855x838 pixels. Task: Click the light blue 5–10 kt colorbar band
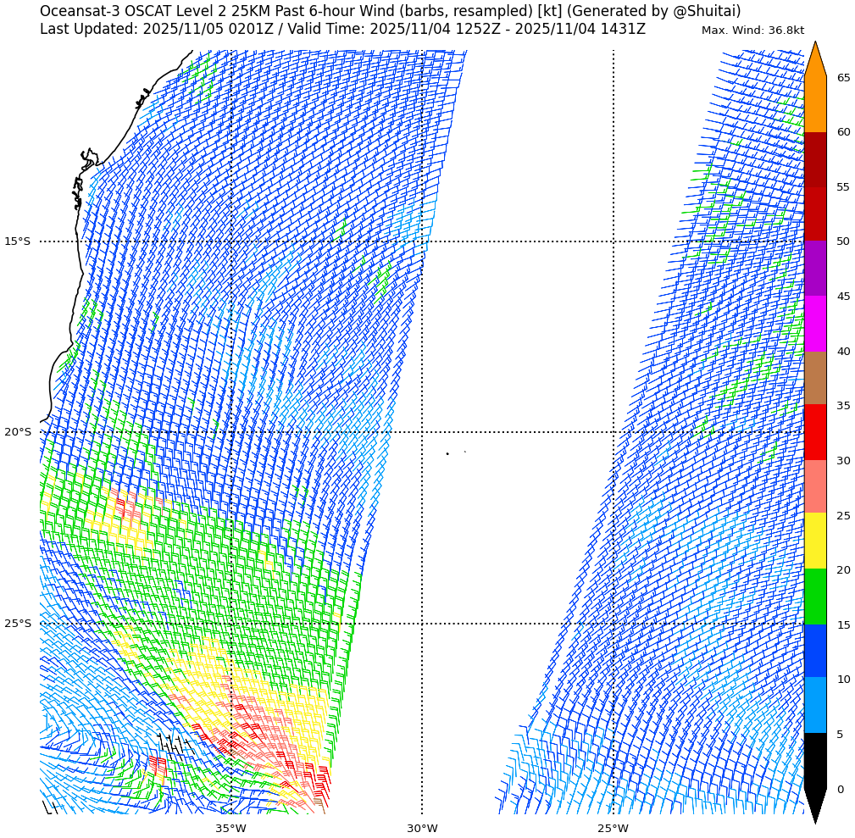click(814, 705)
